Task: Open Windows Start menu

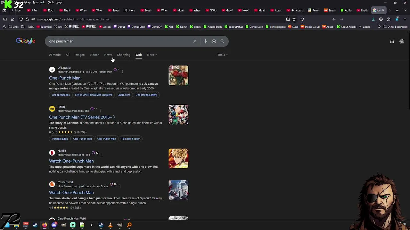Action: point(7,225)
